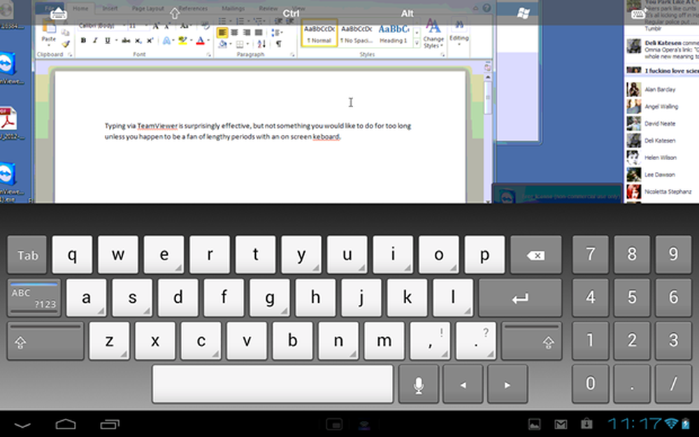Click the Format Painter brush icon
The image size is (699, 437).
pyautogui.click(x=66, y=43)
